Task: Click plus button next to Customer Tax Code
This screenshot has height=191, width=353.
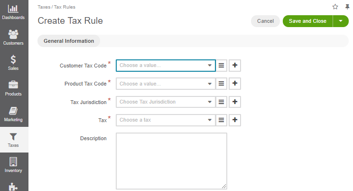Action: click(x=235, y=66)
